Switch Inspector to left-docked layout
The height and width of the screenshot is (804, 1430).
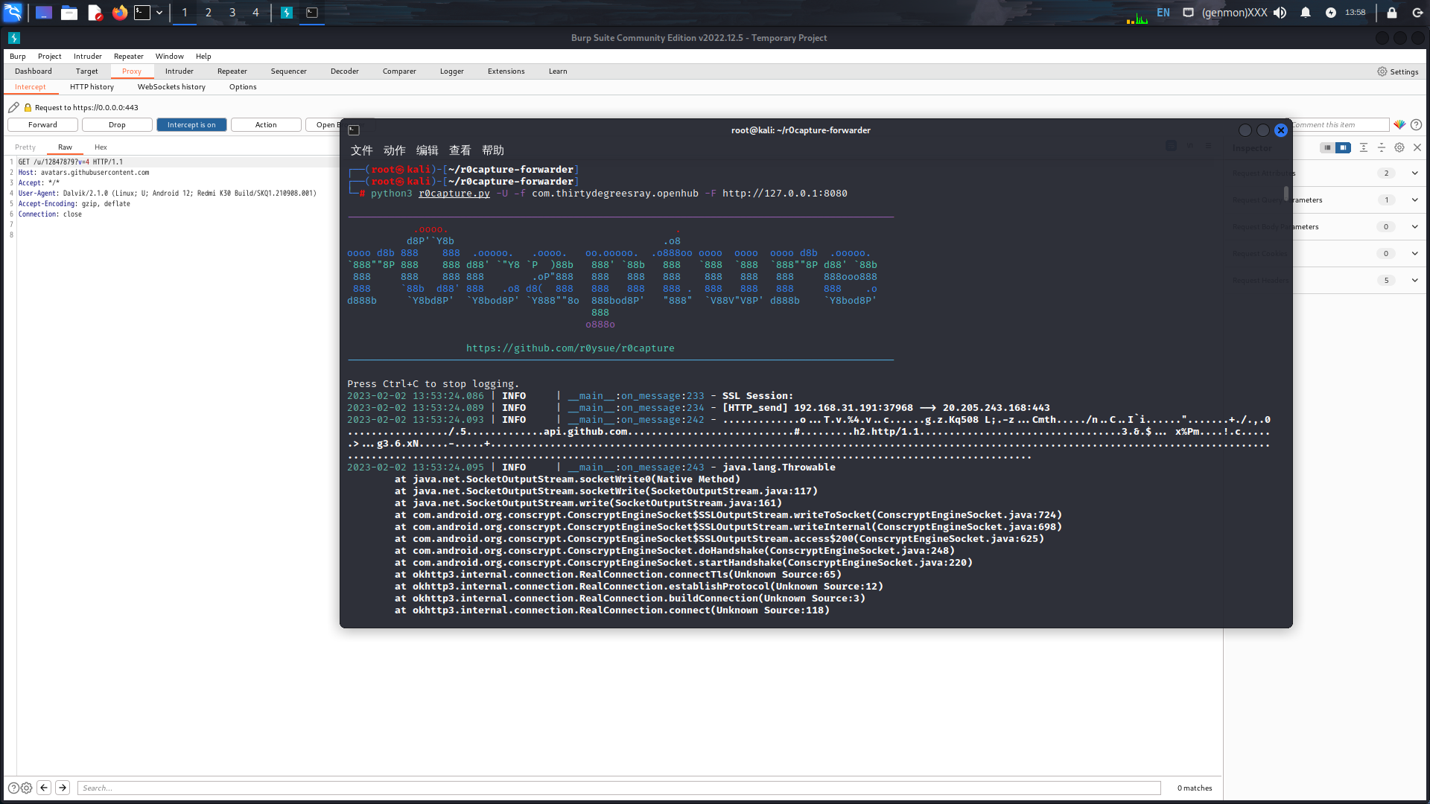pos(1327,147)
